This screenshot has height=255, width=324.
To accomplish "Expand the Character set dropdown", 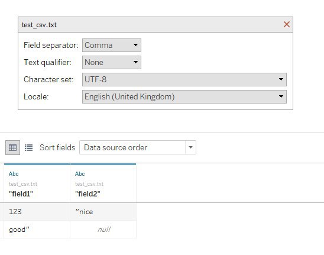I will pyautogui.click(x=184, y=79).
